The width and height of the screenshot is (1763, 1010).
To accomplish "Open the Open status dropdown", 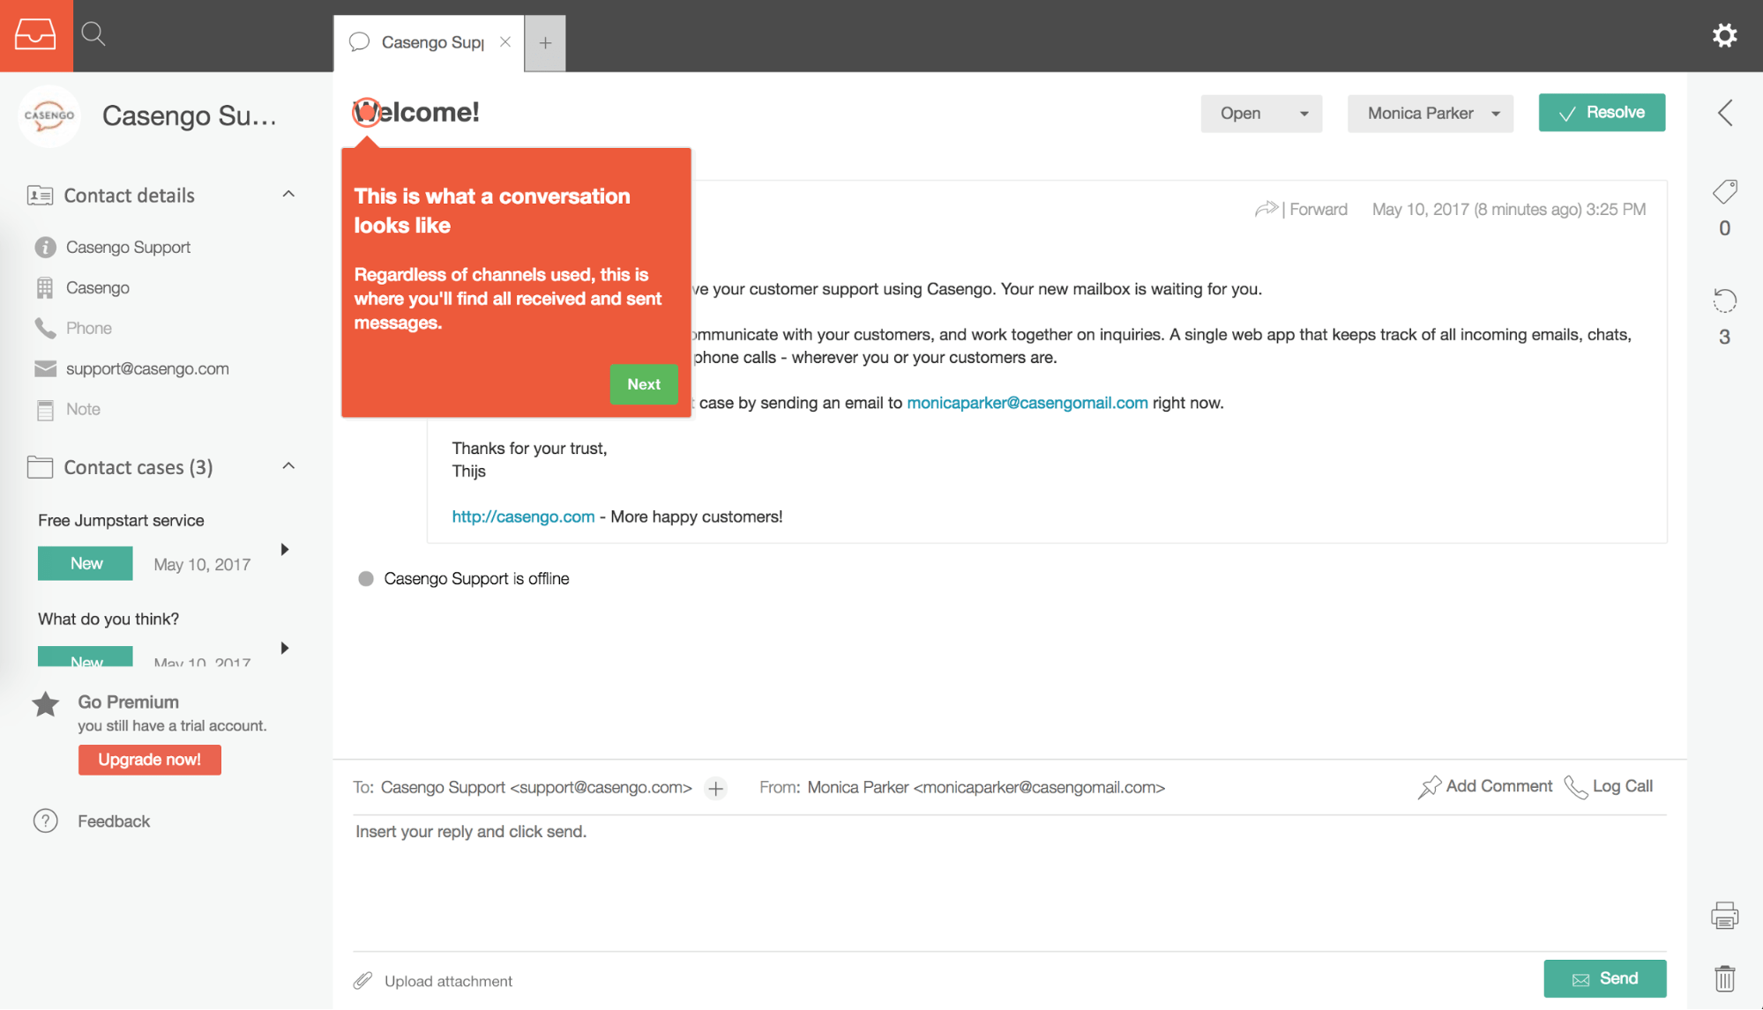I will [1261, 113].
